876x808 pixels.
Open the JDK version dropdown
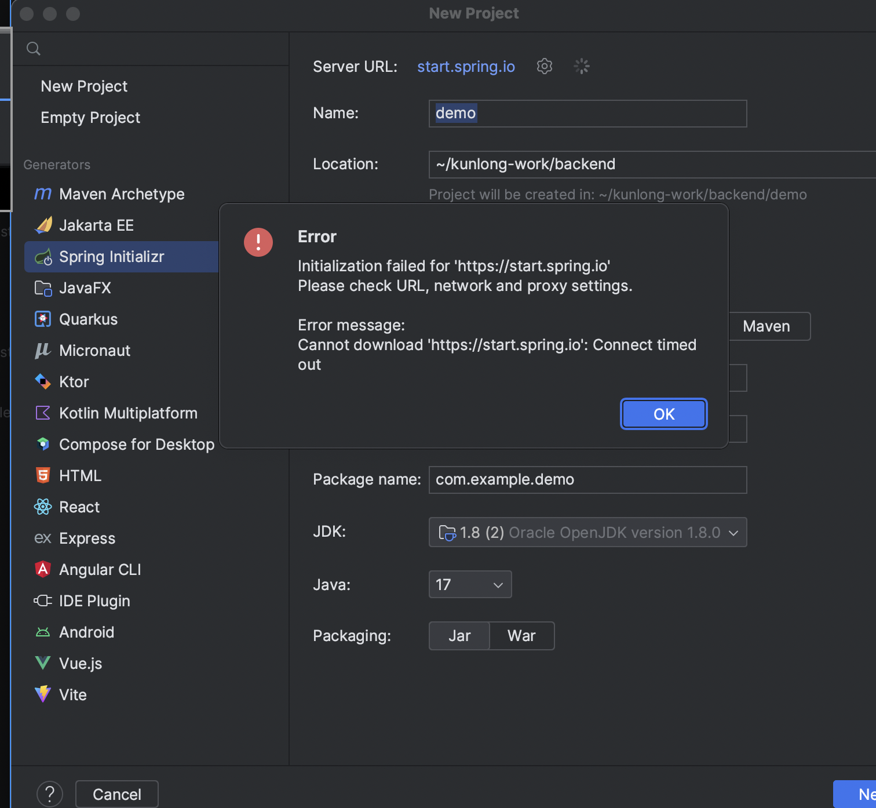point(587,532)
